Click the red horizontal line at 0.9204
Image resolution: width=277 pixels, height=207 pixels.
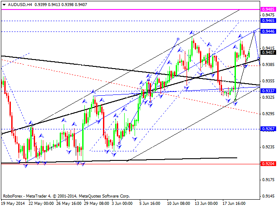coord(130,164)
